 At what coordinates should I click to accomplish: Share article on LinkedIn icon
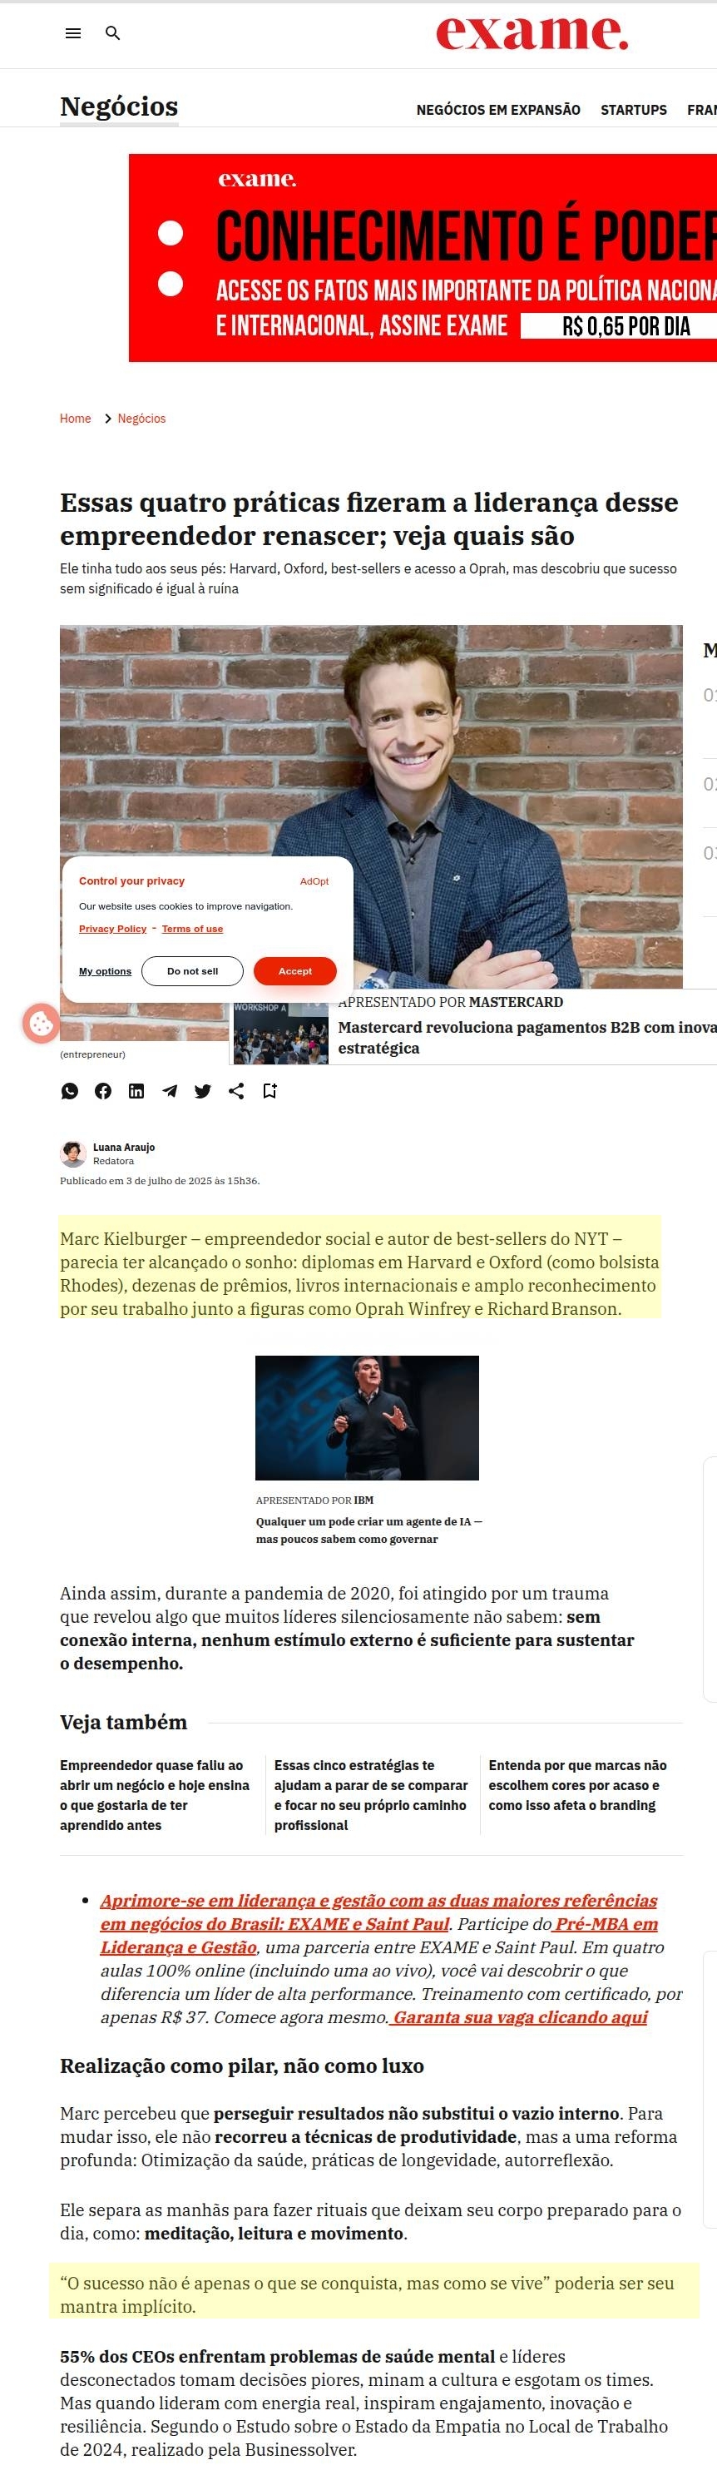tap(136, 1091)
